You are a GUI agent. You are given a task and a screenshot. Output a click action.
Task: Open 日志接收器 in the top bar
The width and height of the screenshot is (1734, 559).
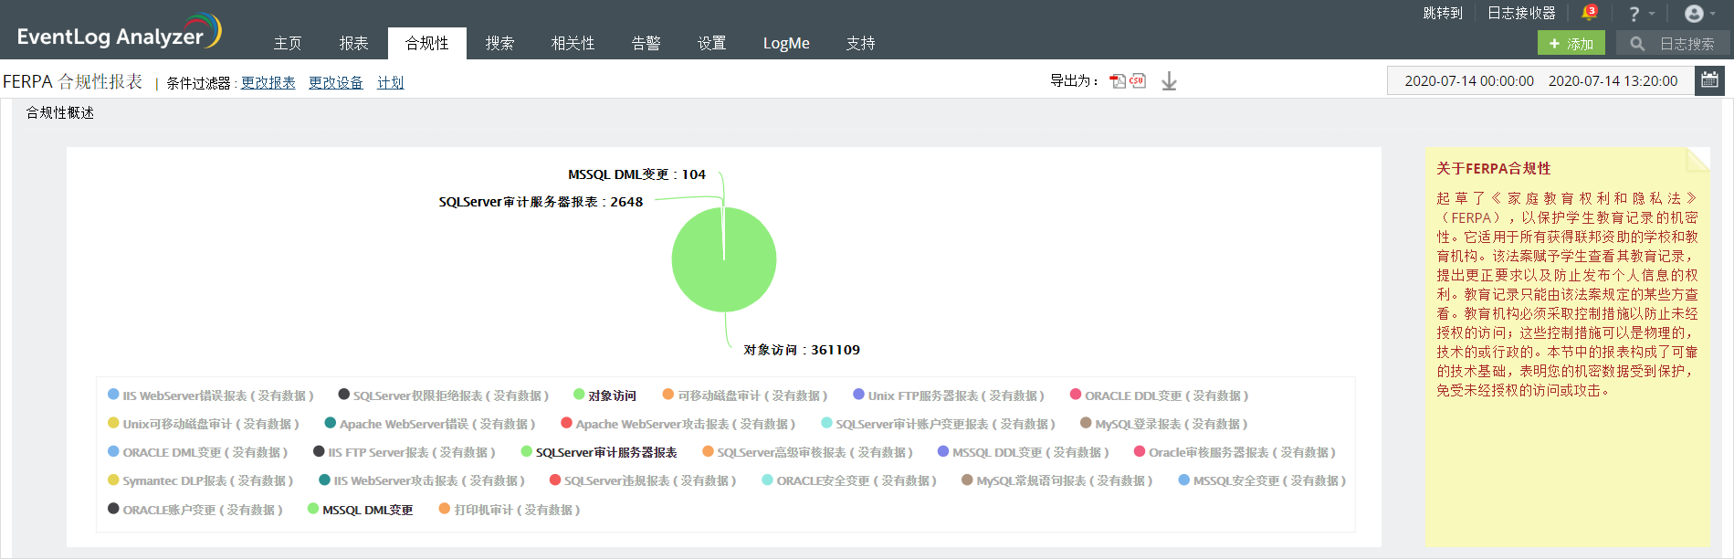[x=1521, y=13]
